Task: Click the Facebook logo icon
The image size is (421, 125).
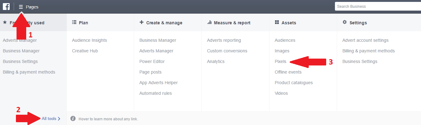Action: pyautogui.click(x=6, y=7)
